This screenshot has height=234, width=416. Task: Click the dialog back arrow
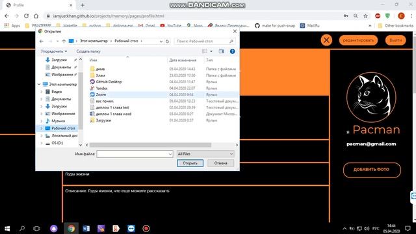[42, 42]
